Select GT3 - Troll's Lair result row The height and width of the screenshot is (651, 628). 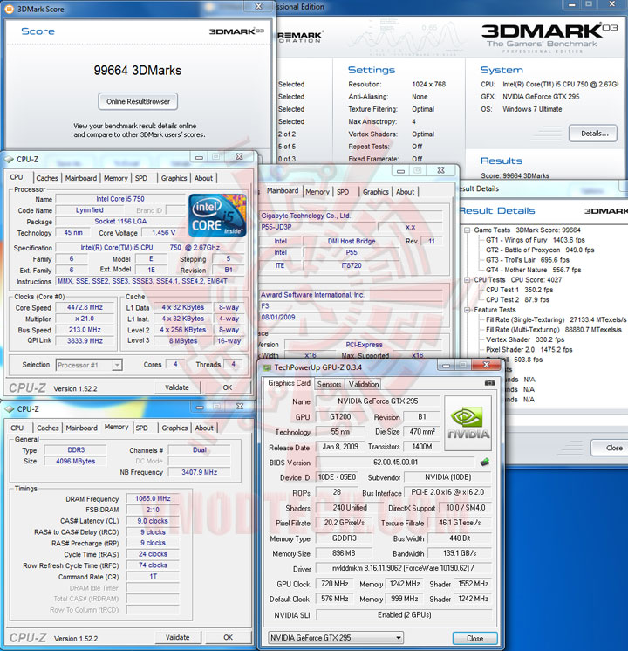[x=528, y=260]
